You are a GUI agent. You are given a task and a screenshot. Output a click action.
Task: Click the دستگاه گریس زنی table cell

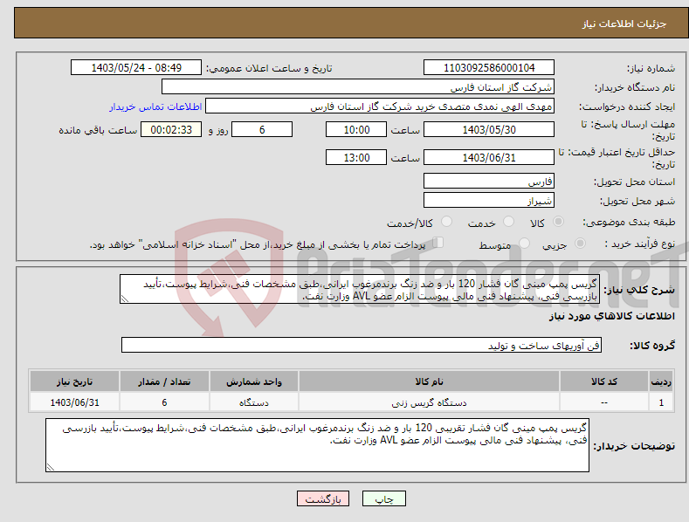coord(429,402)
